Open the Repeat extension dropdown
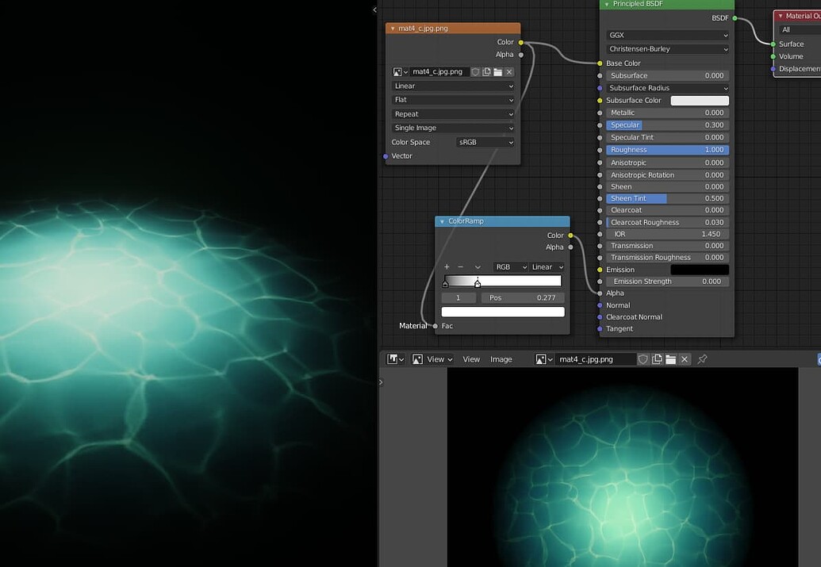The width and height of the screenshot is (821, 567). [x=453, y=113]
